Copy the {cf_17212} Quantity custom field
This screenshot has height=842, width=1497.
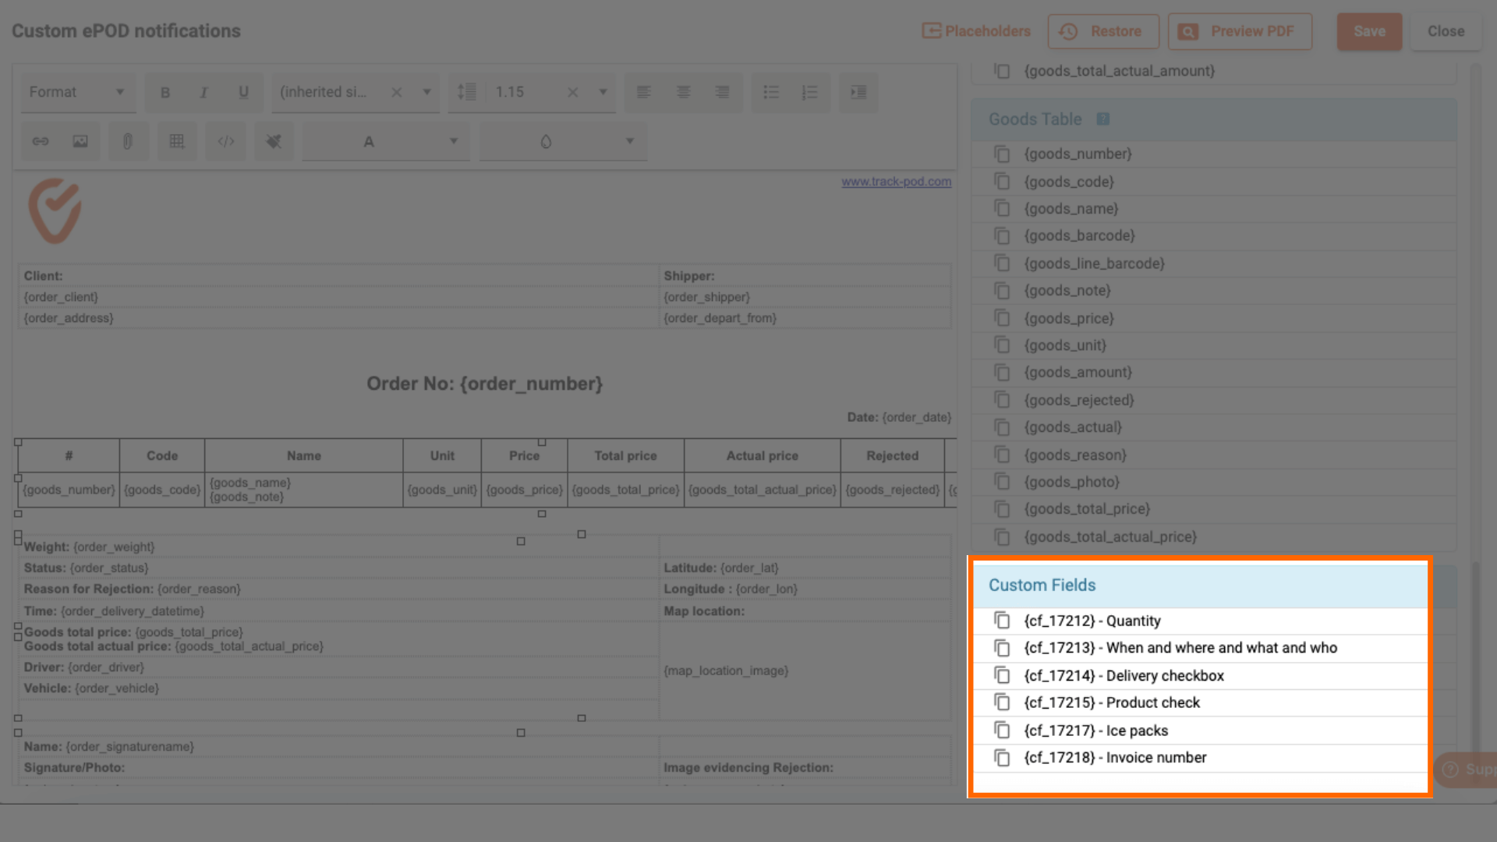tap(1003, 621)
